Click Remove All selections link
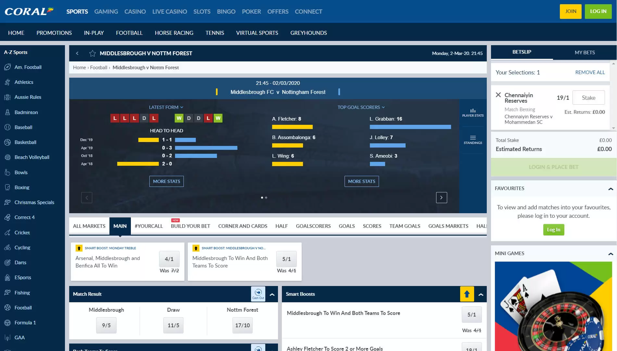The image size is (617, 351). coord(590,72)
